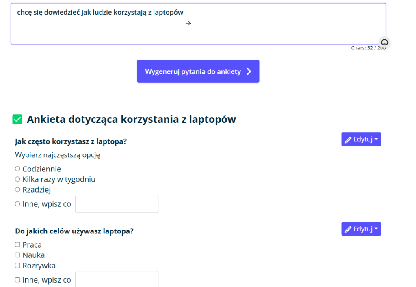Check the Inne checkbox under laptop purposes
416x287 pixels.
pos(17,280)
